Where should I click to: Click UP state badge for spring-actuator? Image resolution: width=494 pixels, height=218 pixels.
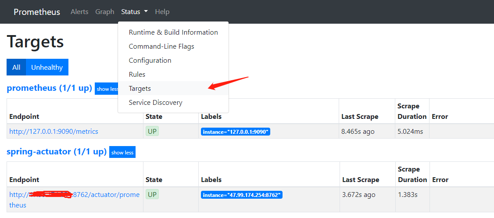tap(152, 194)
